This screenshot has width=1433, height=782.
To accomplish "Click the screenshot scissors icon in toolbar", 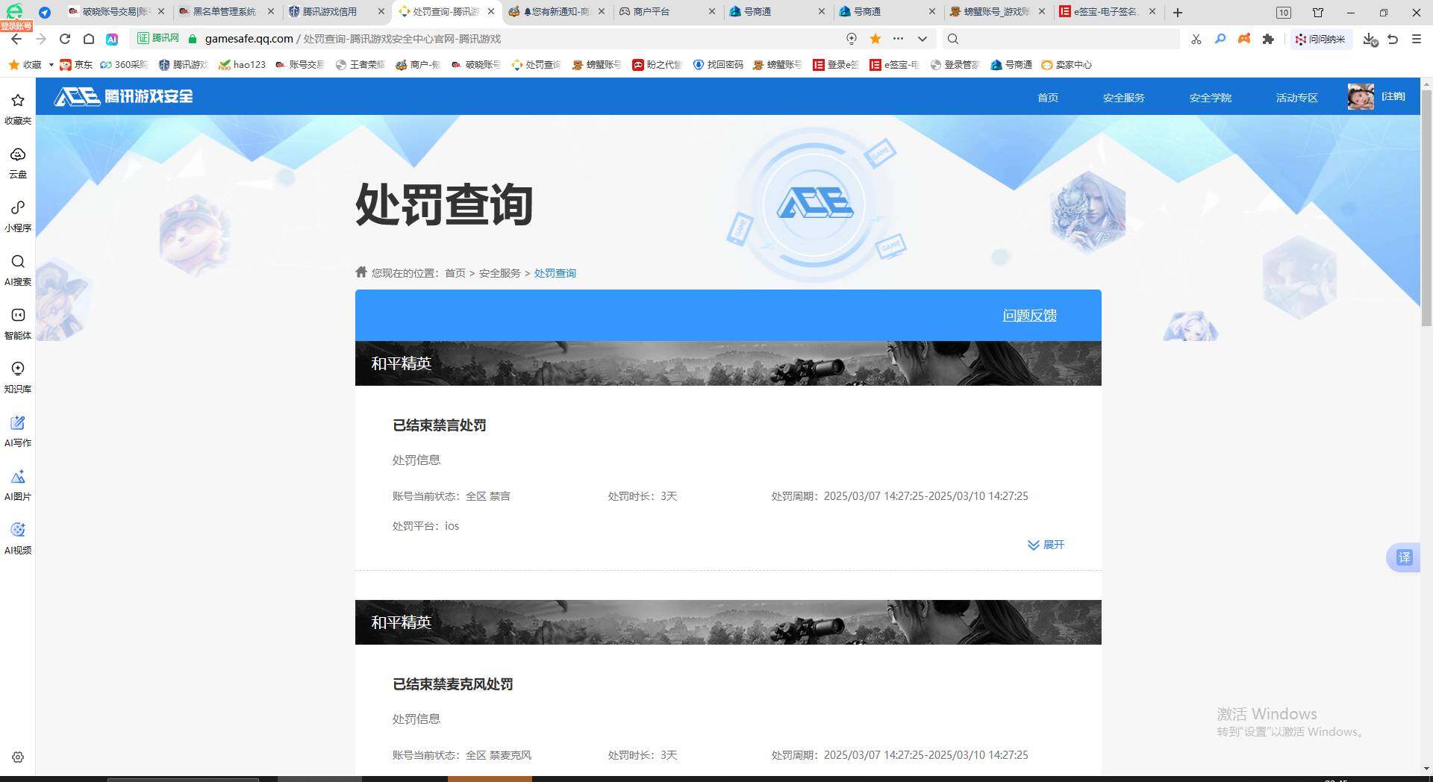I will (1196, 39).
